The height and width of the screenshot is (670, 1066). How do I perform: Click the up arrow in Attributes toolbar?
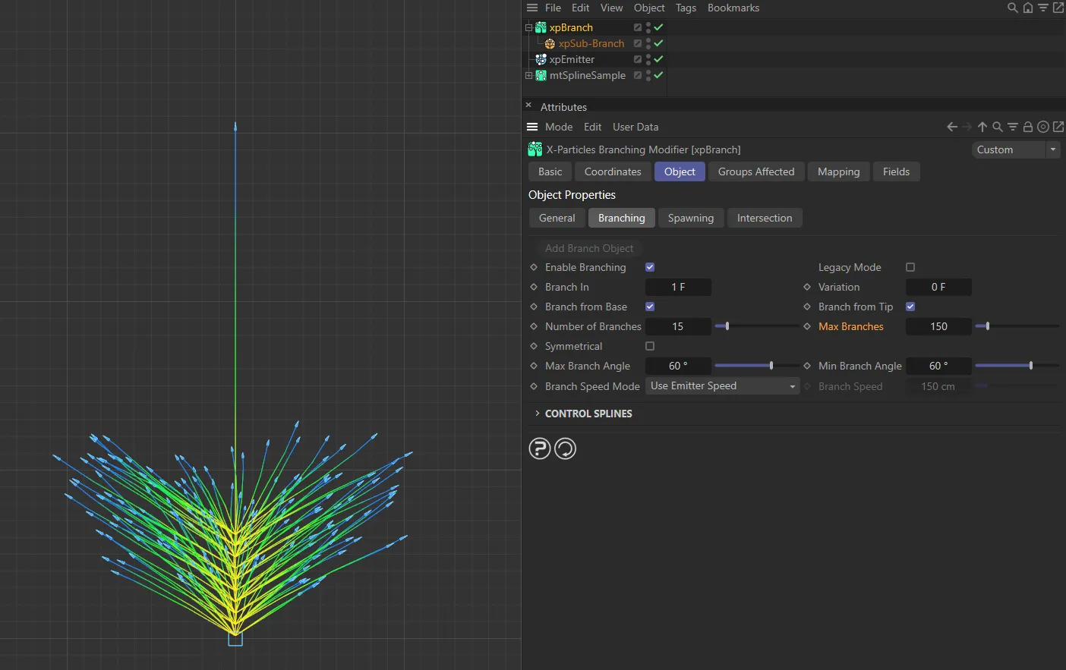[982, 127]
